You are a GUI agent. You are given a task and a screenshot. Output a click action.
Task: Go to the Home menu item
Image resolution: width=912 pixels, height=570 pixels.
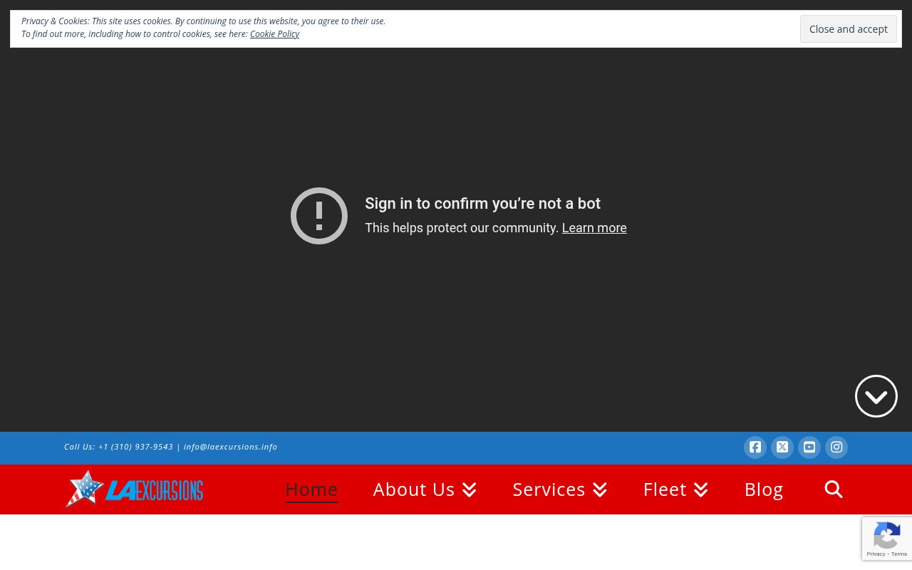coord(311,489)
